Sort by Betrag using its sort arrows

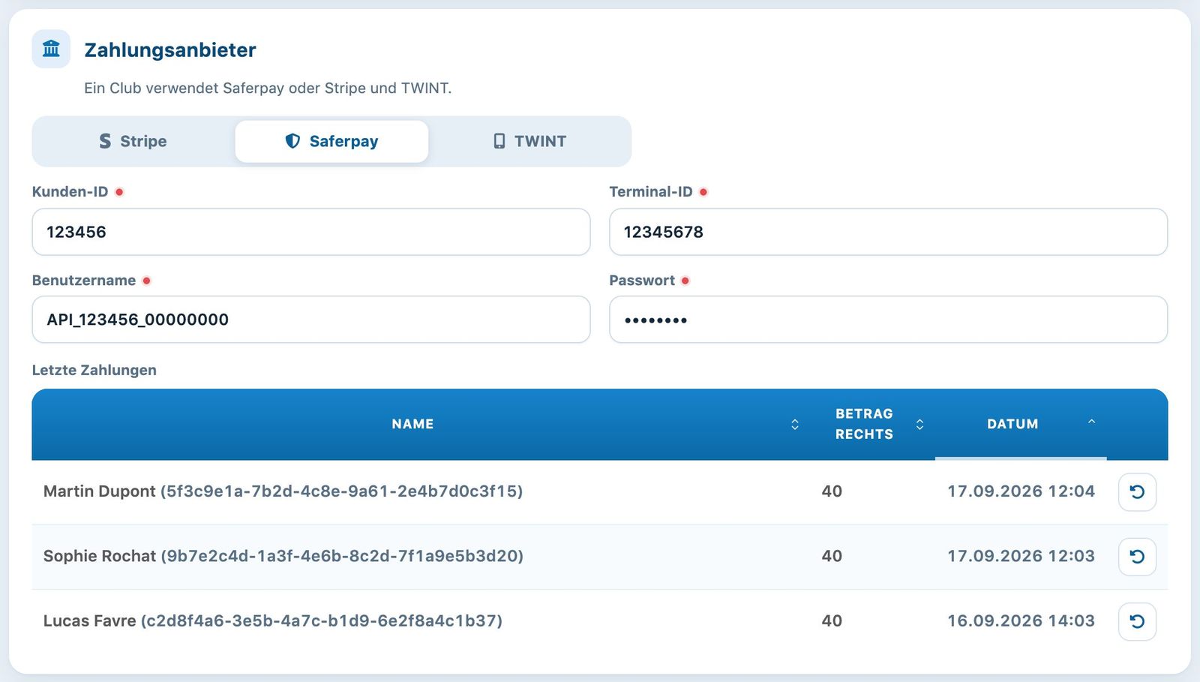click(919, 425)
